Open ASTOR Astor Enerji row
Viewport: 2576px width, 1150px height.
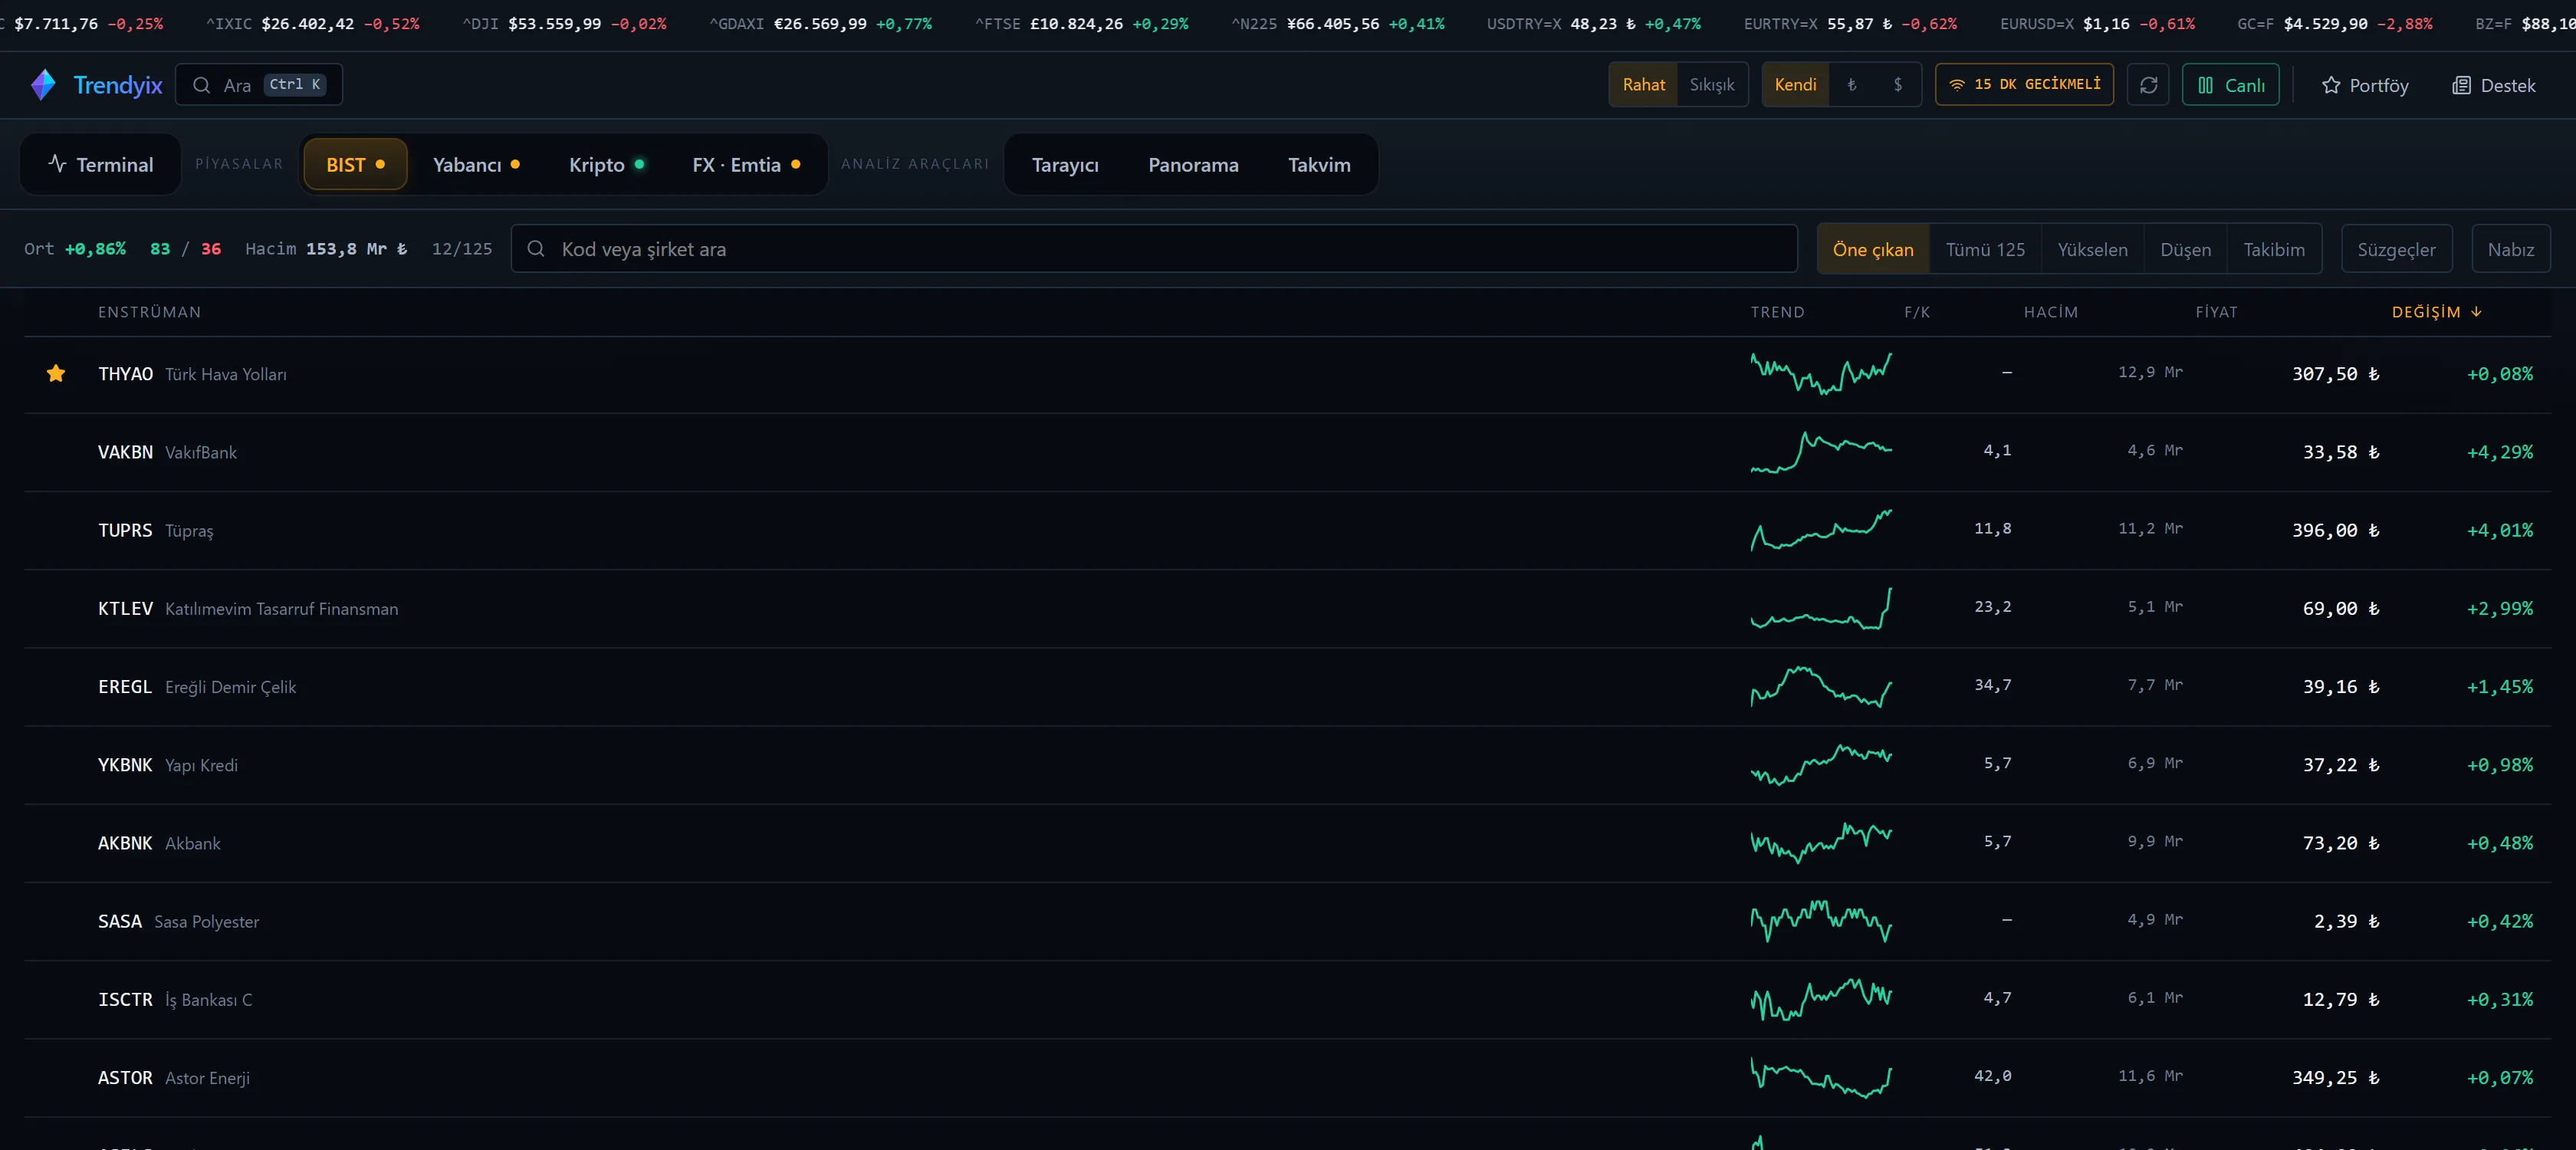pos(1287,1077)
